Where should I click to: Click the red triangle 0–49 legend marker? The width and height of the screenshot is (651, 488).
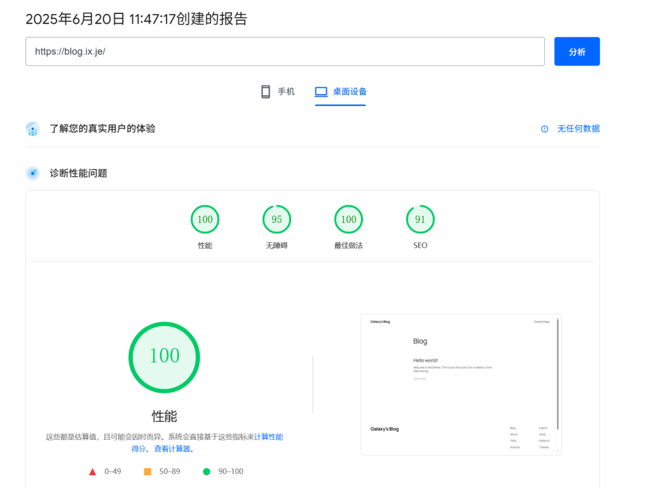click(x=92, y=471)
